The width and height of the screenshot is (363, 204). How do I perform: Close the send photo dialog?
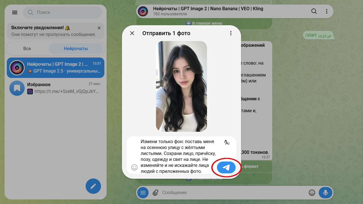pyautogui.click(x=132, y=33)
